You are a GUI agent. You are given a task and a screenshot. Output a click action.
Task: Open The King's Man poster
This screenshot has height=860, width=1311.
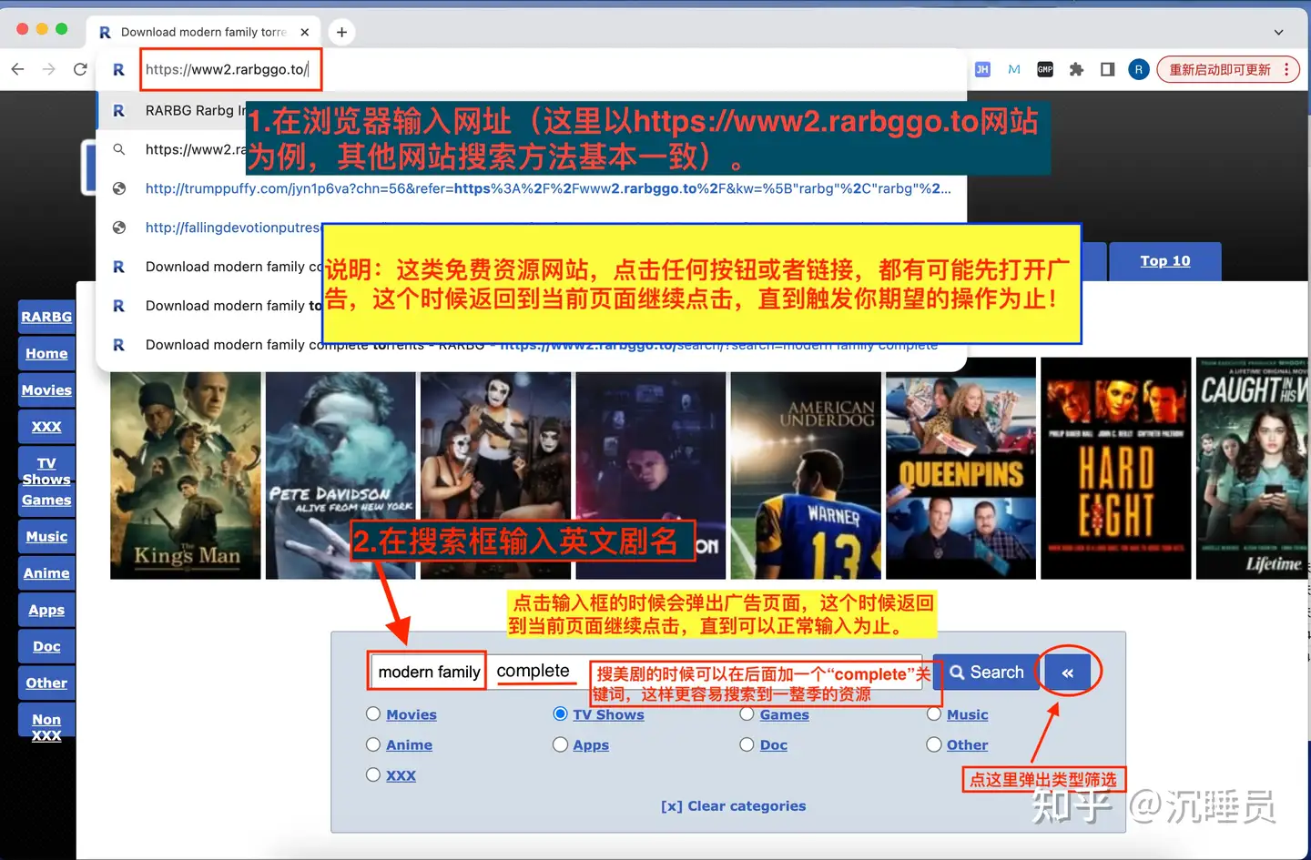186,475
